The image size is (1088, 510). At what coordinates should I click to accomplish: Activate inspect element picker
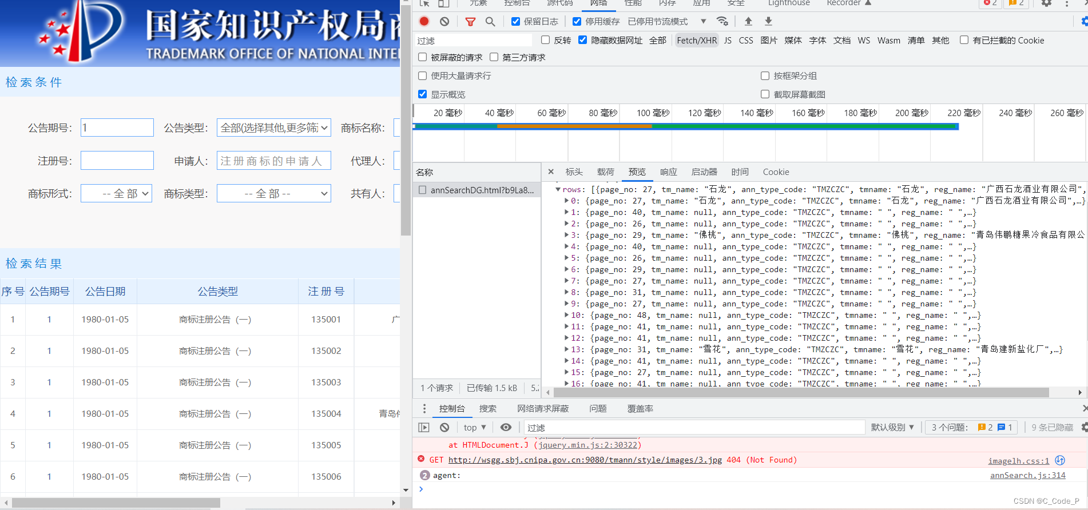424,3
